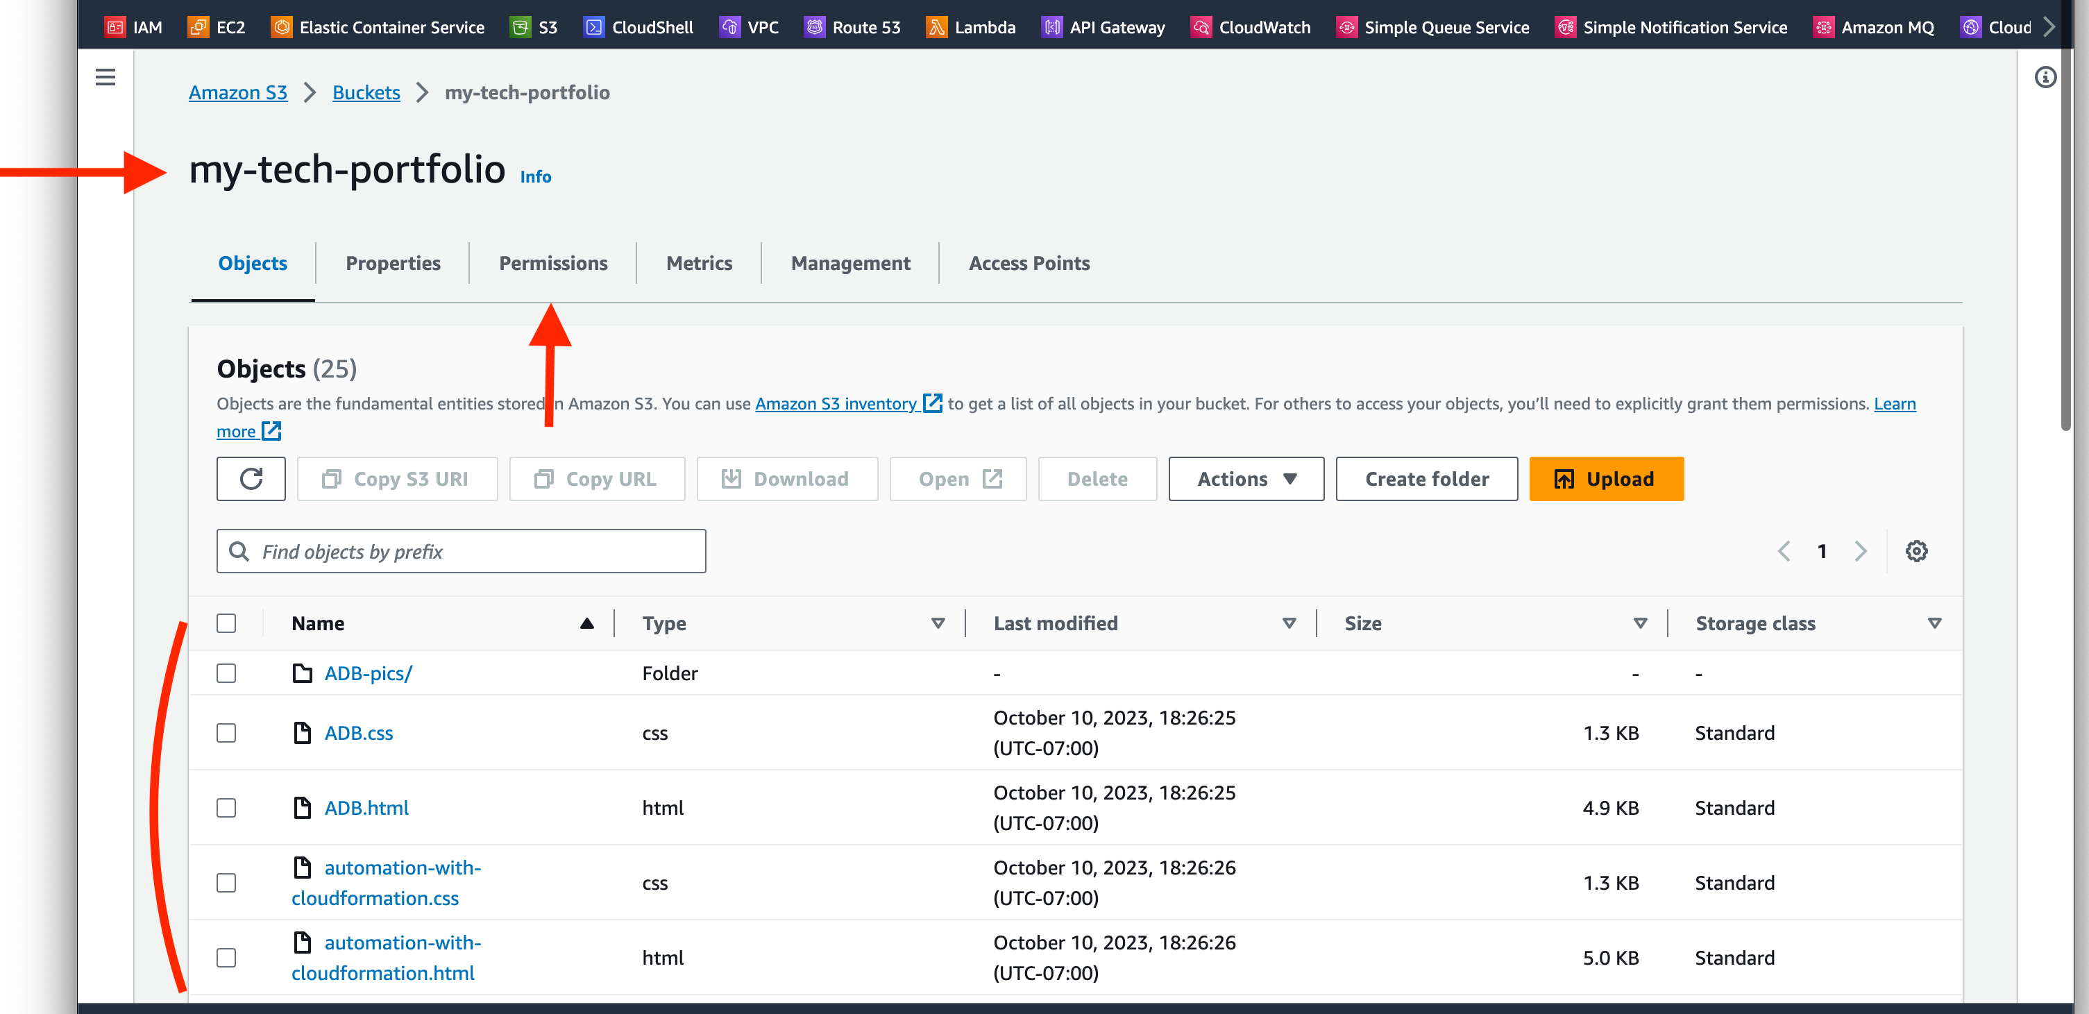Select automation-with-cloudformation.css checkbox
This screenshot has height=1014, width=2089.
226,883
